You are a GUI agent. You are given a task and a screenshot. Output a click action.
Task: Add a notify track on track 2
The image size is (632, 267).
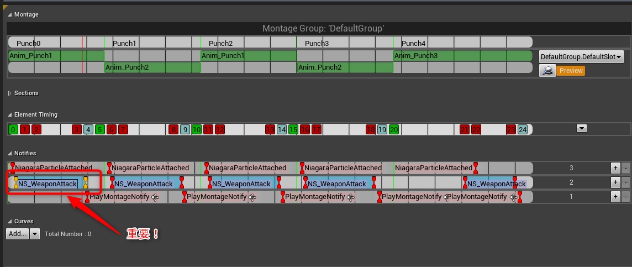click(615, 182)
